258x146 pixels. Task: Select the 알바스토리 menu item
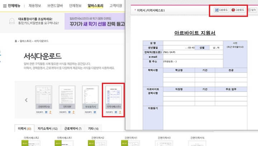point(95,6)
